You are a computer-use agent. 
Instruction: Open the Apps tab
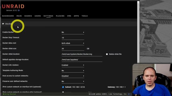click(76, 16)
